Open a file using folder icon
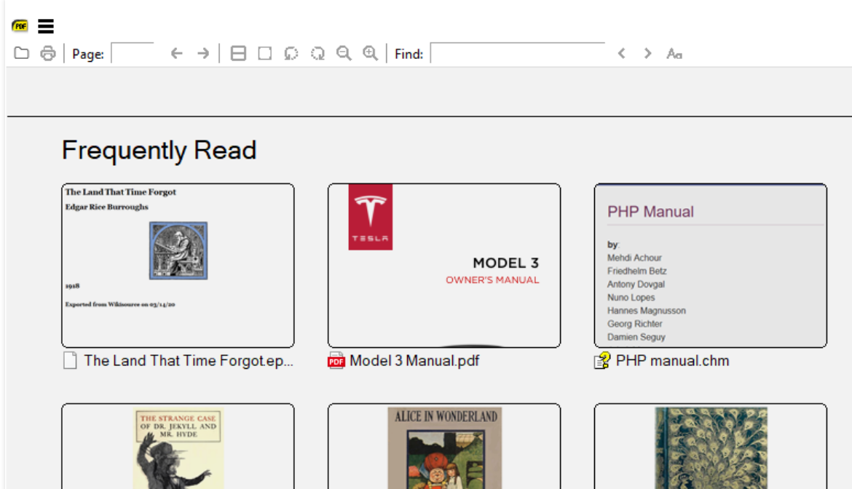The image size is (852, 489). [22, 53]
